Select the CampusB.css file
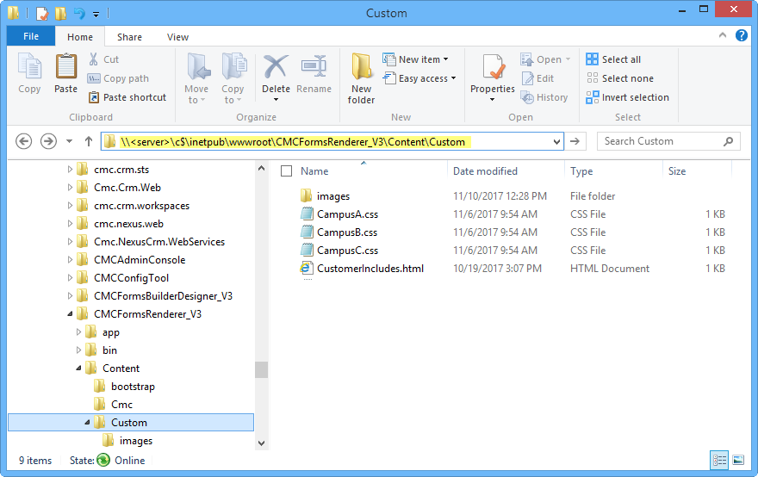Screen dimensions: 758x477 click(347, 232)
